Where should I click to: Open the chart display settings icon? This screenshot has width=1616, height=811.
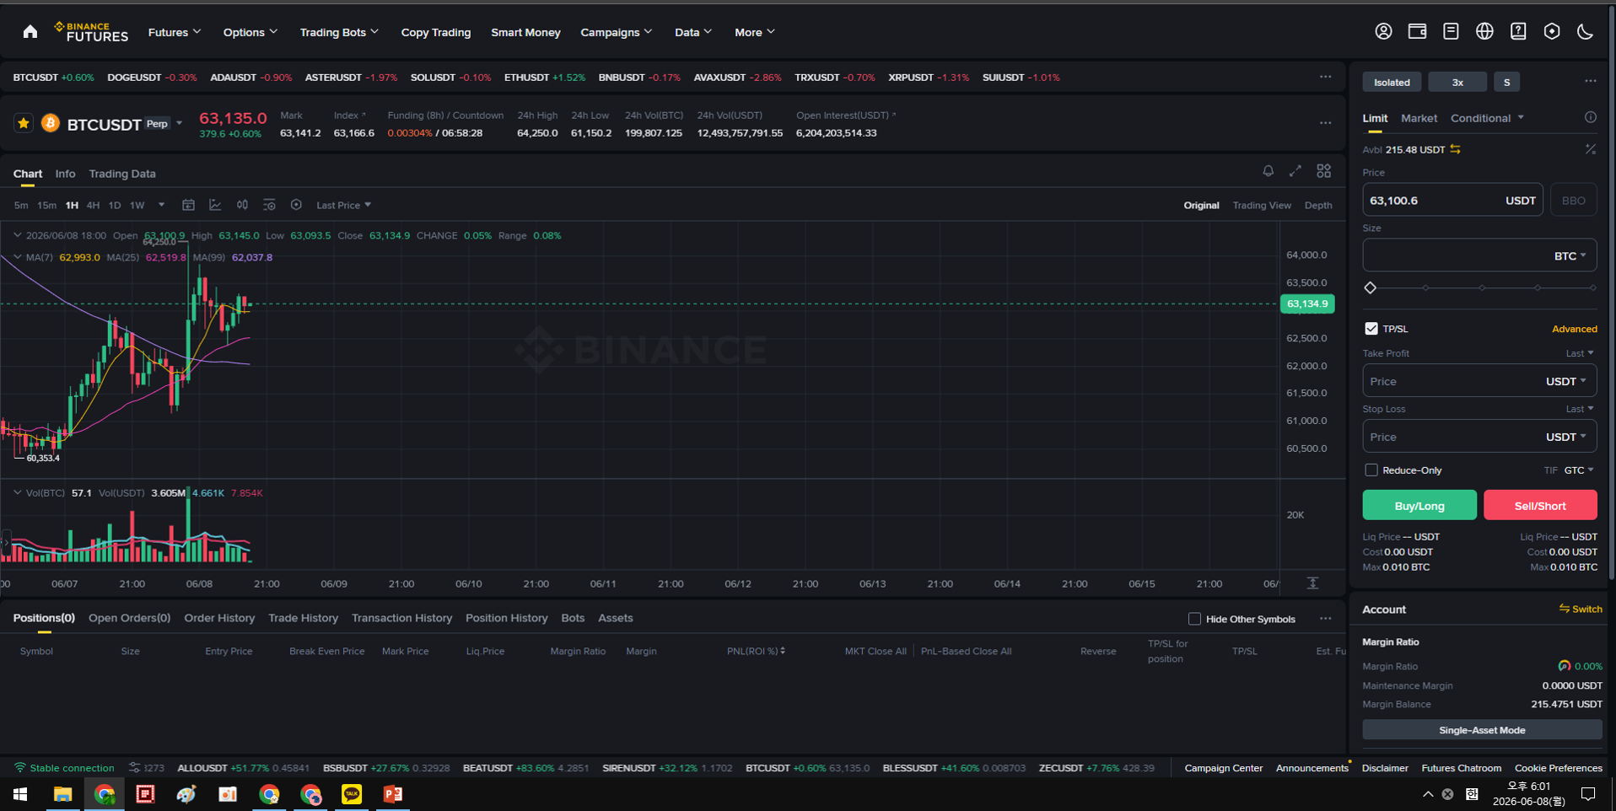click(x=269, y=205)
